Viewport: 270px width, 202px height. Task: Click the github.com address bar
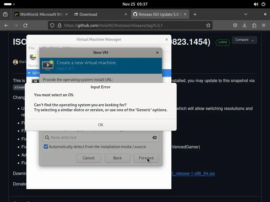click(x=130, y=26)
